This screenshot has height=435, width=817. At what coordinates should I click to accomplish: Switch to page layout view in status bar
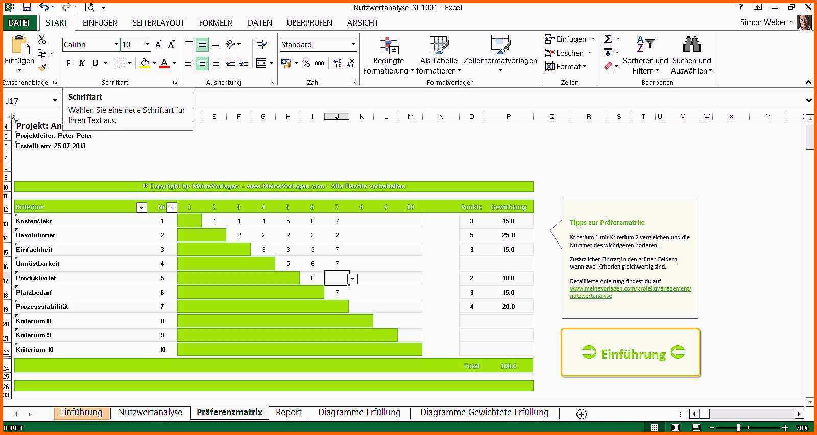[676, 427]
